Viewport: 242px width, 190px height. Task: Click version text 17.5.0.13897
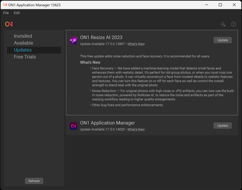pos(115,44)
